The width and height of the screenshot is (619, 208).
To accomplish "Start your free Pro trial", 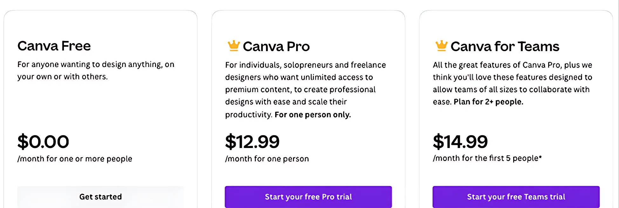I will click(x=308, y=197).
